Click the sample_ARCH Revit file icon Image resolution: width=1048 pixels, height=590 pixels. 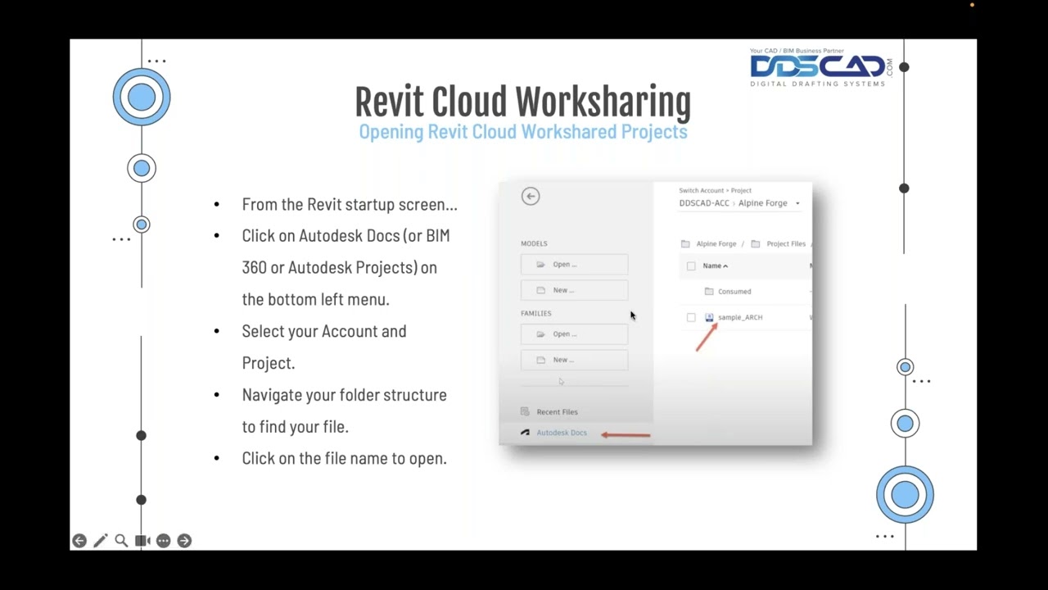[x=709, y=317]
